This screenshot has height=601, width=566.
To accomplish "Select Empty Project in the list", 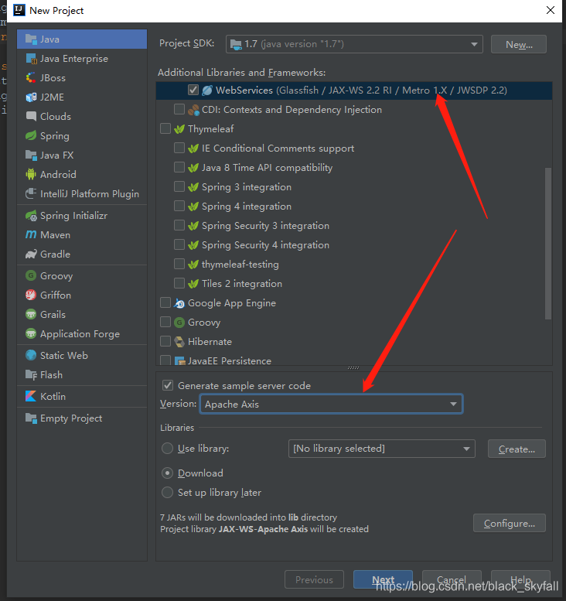I will click(71, 418).
